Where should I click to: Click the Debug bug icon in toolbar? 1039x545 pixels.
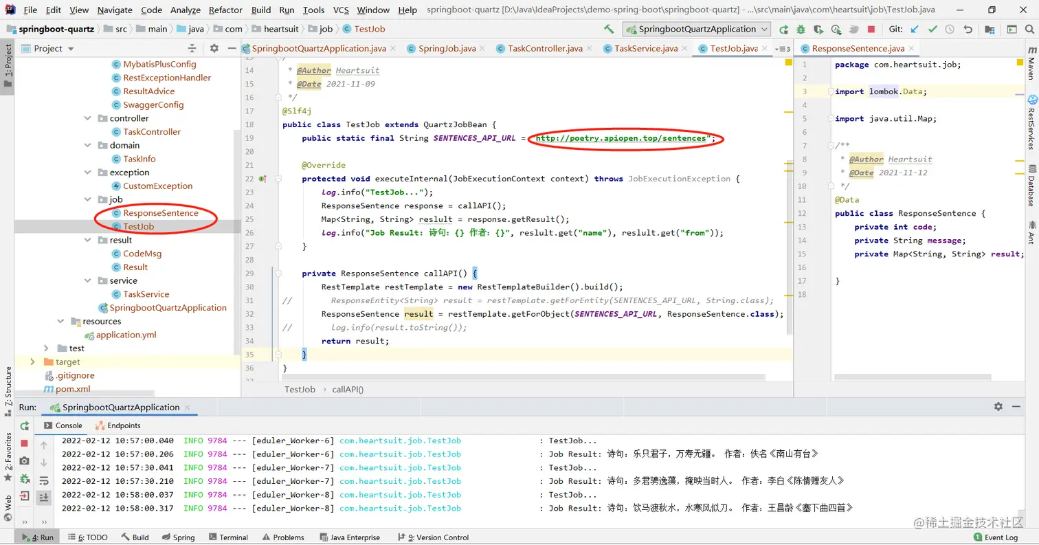click(801, 29)
